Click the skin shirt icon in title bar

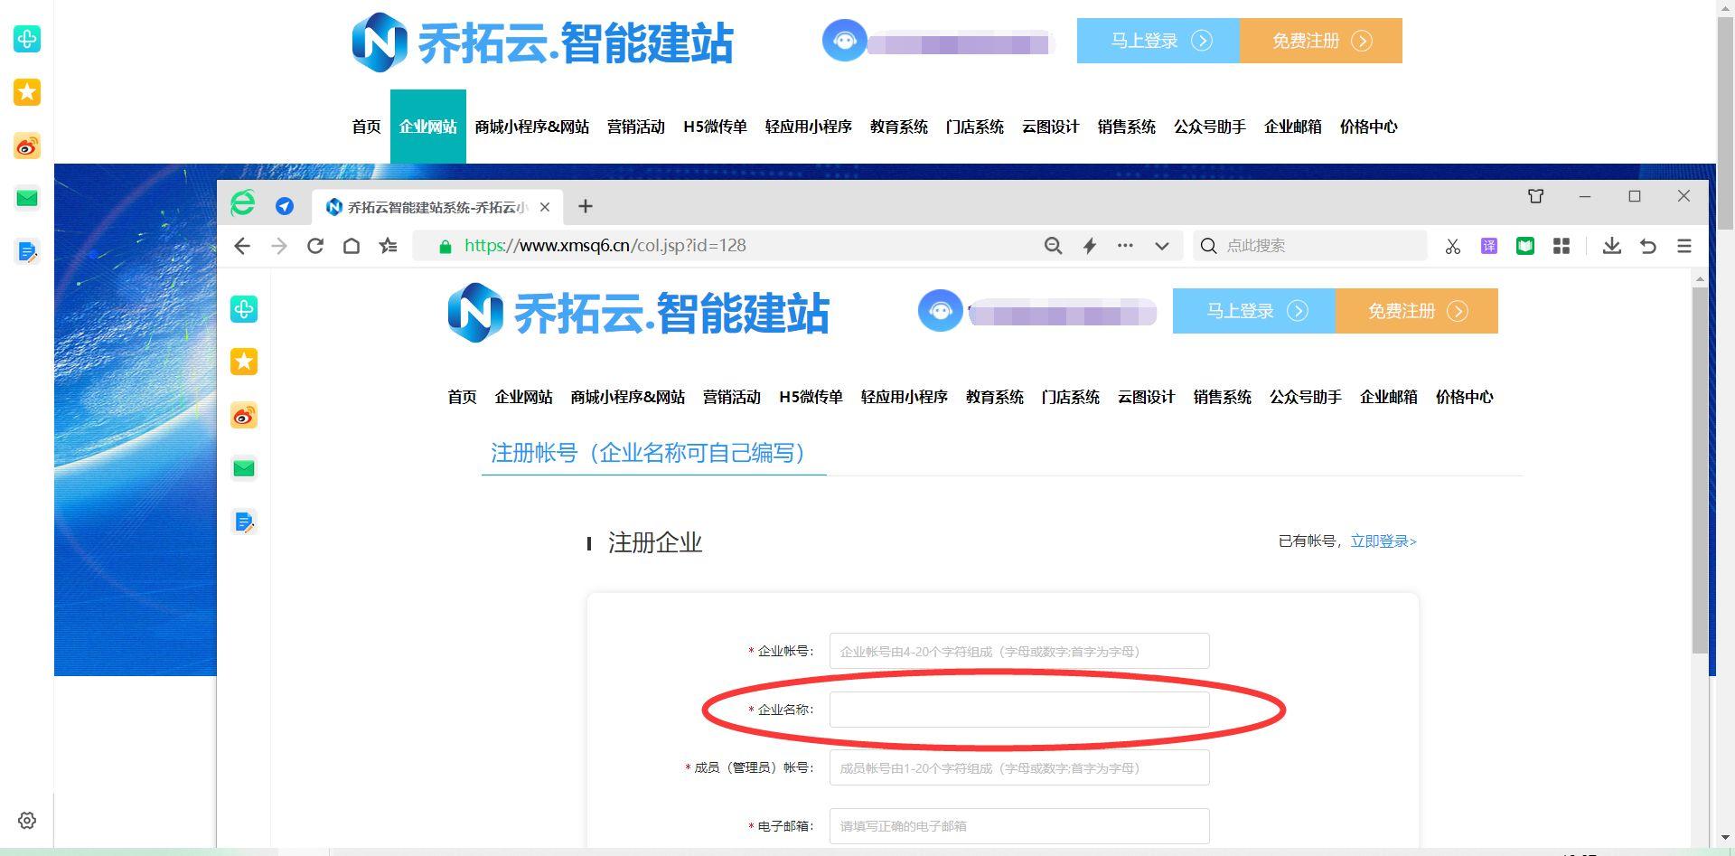point(1535,196)
